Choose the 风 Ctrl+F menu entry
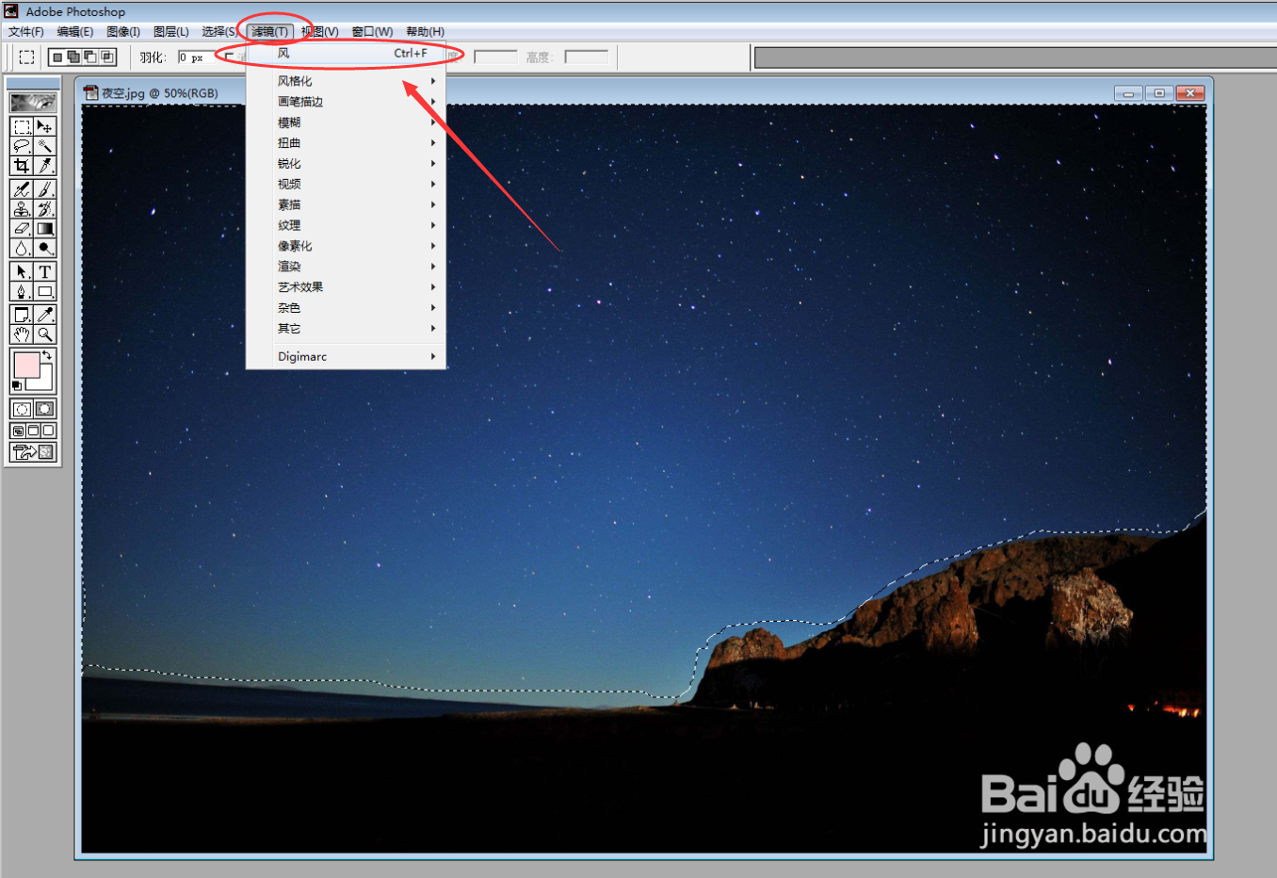The image size is (1277, 878). pos(346,54)
